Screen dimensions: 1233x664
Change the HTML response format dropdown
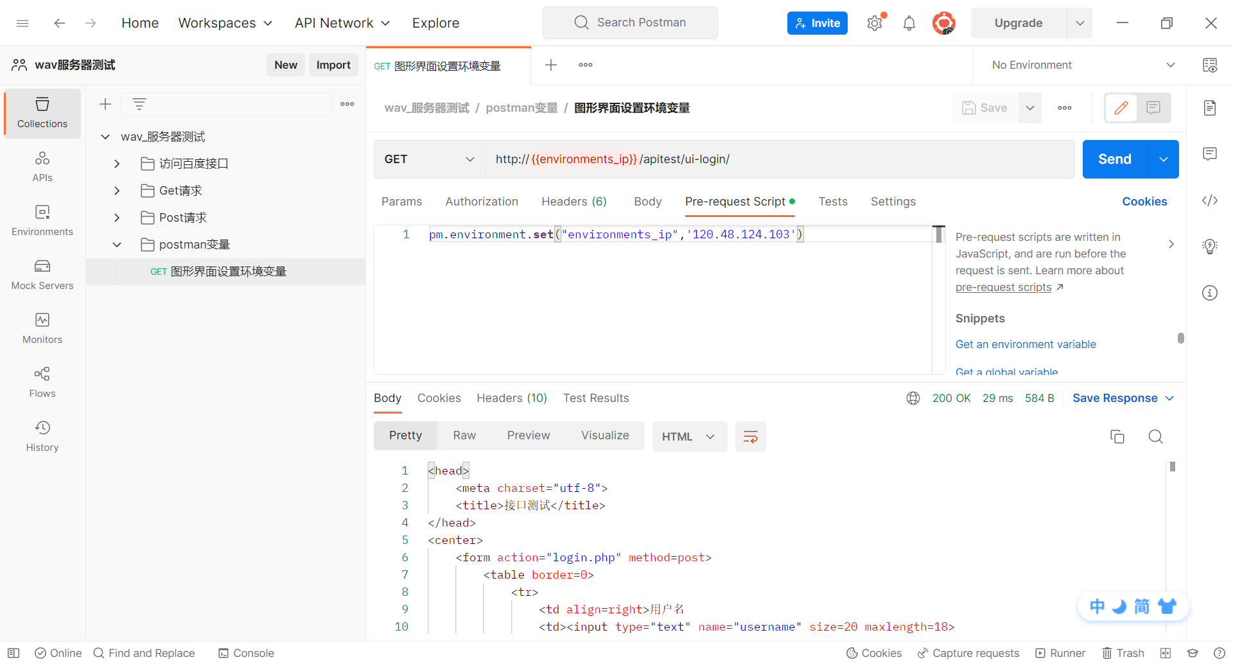coord(690,437)
